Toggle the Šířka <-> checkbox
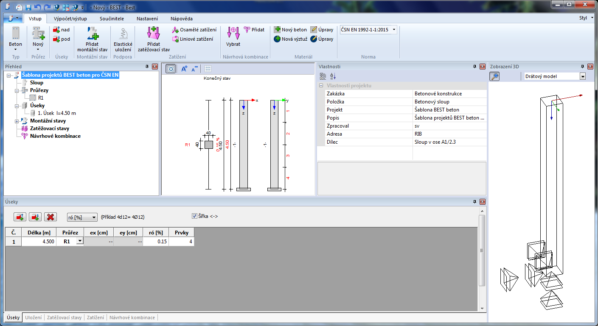 point(195,216)
